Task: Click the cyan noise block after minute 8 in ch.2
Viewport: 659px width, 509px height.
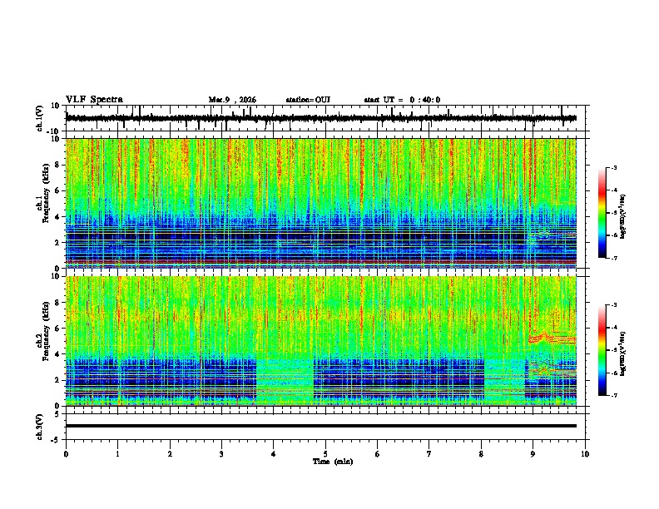Action: click(x=504, y=381)
